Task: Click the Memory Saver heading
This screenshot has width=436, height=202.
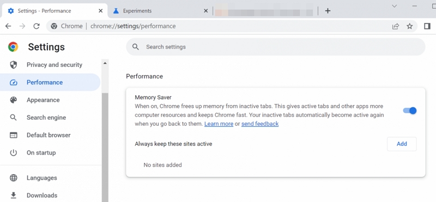Action: tap(153, 97)
